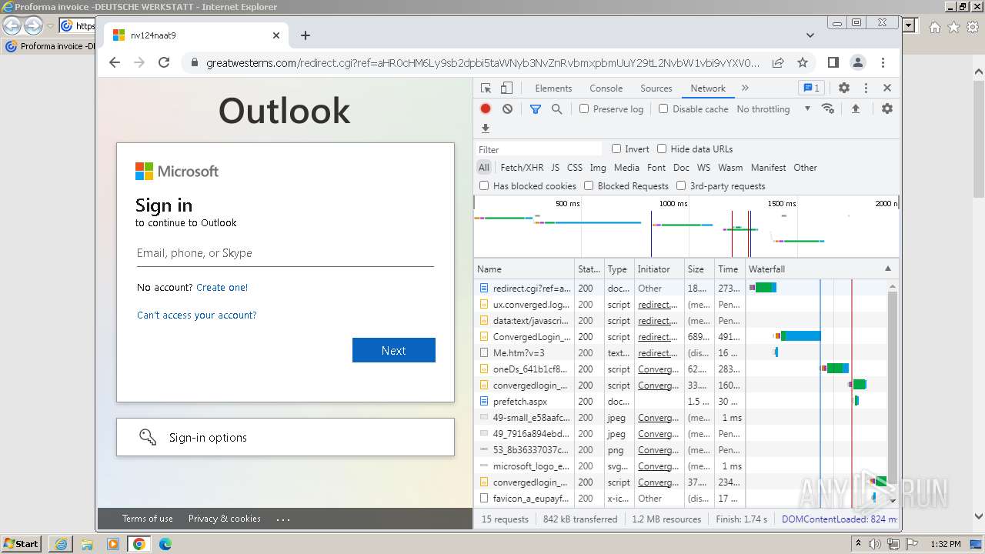
Task: Check the Invert filter option
Action: point(616,149)
